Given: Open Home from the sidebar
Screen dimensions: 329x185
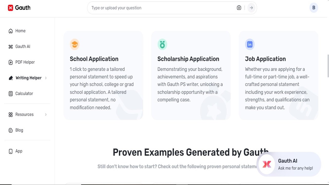Looking at the screenshot, I should click(x=20, y=31).
